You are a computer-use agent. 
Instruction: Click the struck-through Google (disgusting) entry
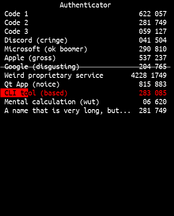[x=86, y=66]
